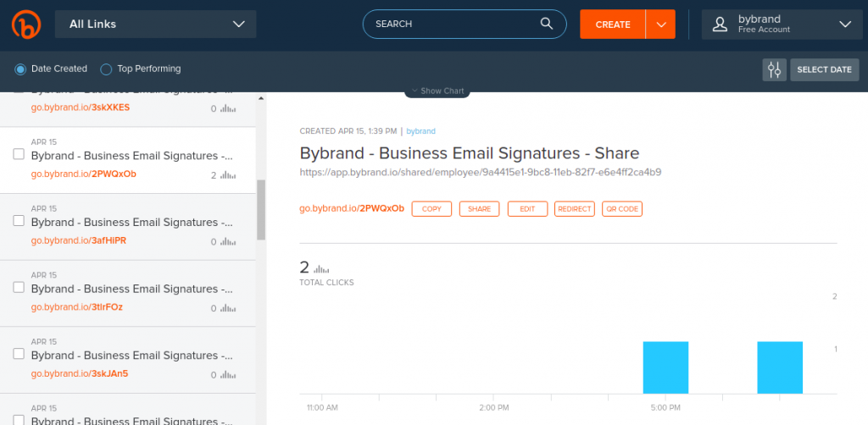Click the bybrand creator link in details
The image size is (868, 425).
pos(420,131)
